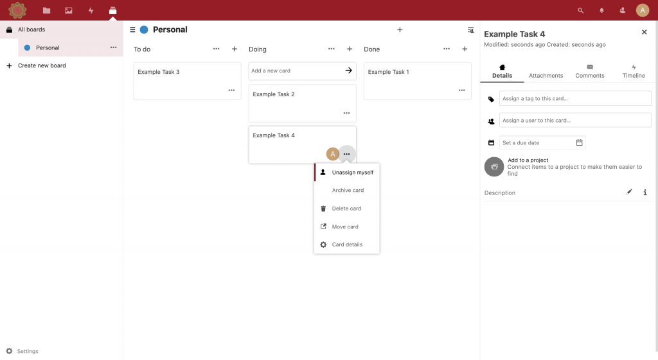Submit new card with the arrow icon

[x=348, y=71]
